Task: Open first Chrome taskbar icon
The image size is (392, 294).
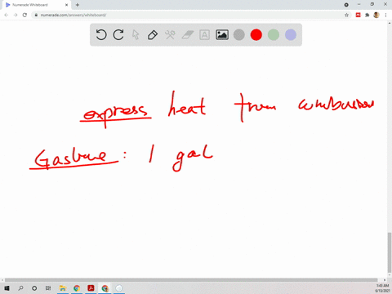Action: [x=77, y=288]
